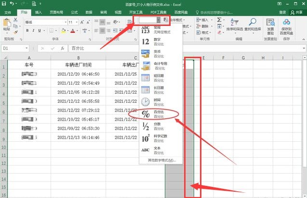
Task: Toggle italic formatting
Action: [34, 30]
